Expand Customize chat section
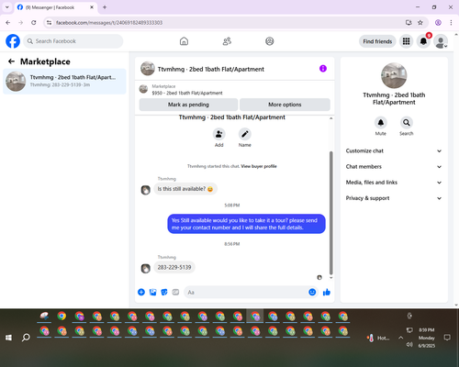This screenshot has width=459, height=367. [x=394, y=150]
